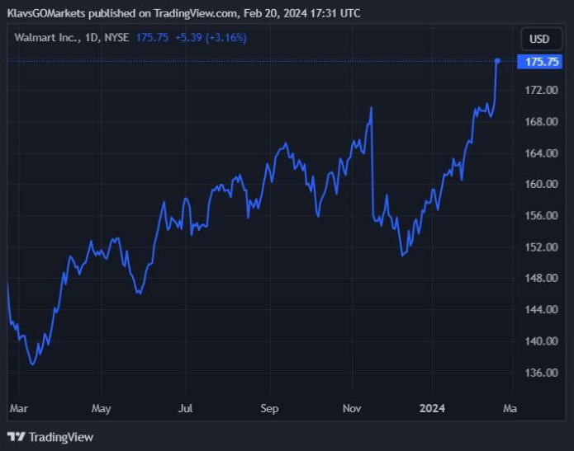The height and width of the screenshot is (451, 574).
Task: Click the 2024 label on time axis
Action: pyautogui.click(x=432, y=408)
